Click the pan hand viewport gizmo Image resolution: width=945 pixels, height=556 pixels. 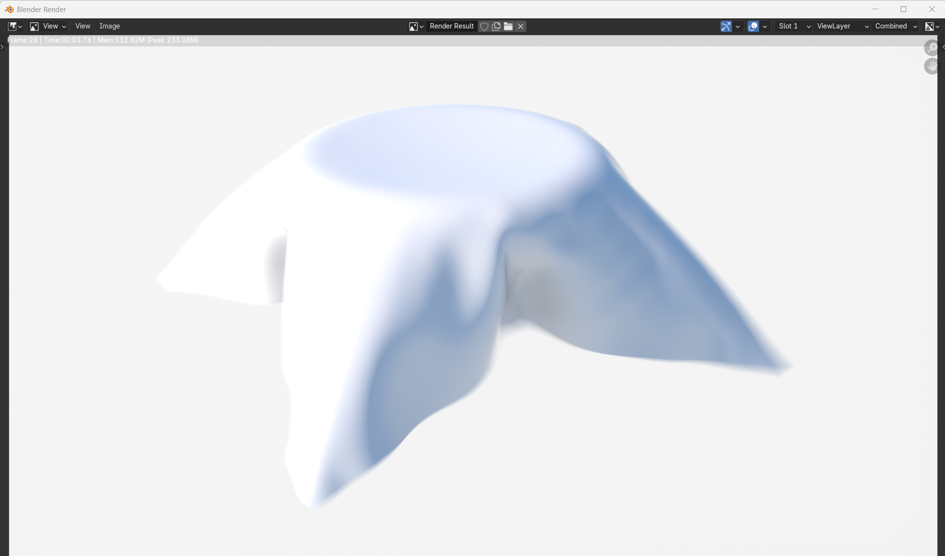pyautogui.click(x=931, y=66)
